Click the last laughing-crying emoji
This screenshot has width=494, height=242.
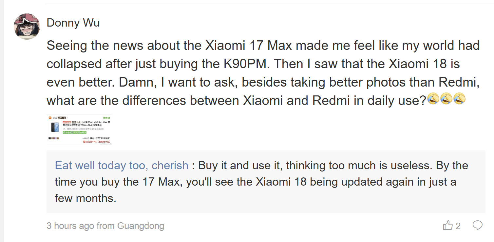click(x=459, y=98)
